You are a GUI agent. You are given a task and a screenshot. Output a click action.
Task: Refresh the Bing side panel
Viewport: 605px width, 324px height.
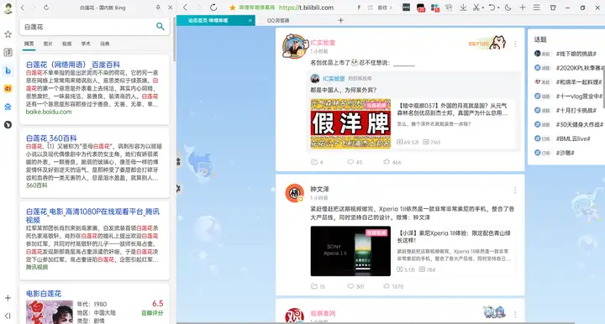click(46, 8)
